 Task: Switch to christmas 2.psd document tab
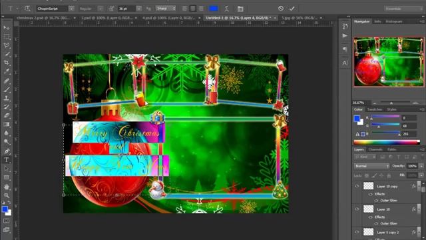click(43, 18)
